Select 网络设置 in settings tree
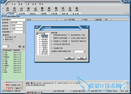Viewport: 131px width, 94px height. [45, 38]
